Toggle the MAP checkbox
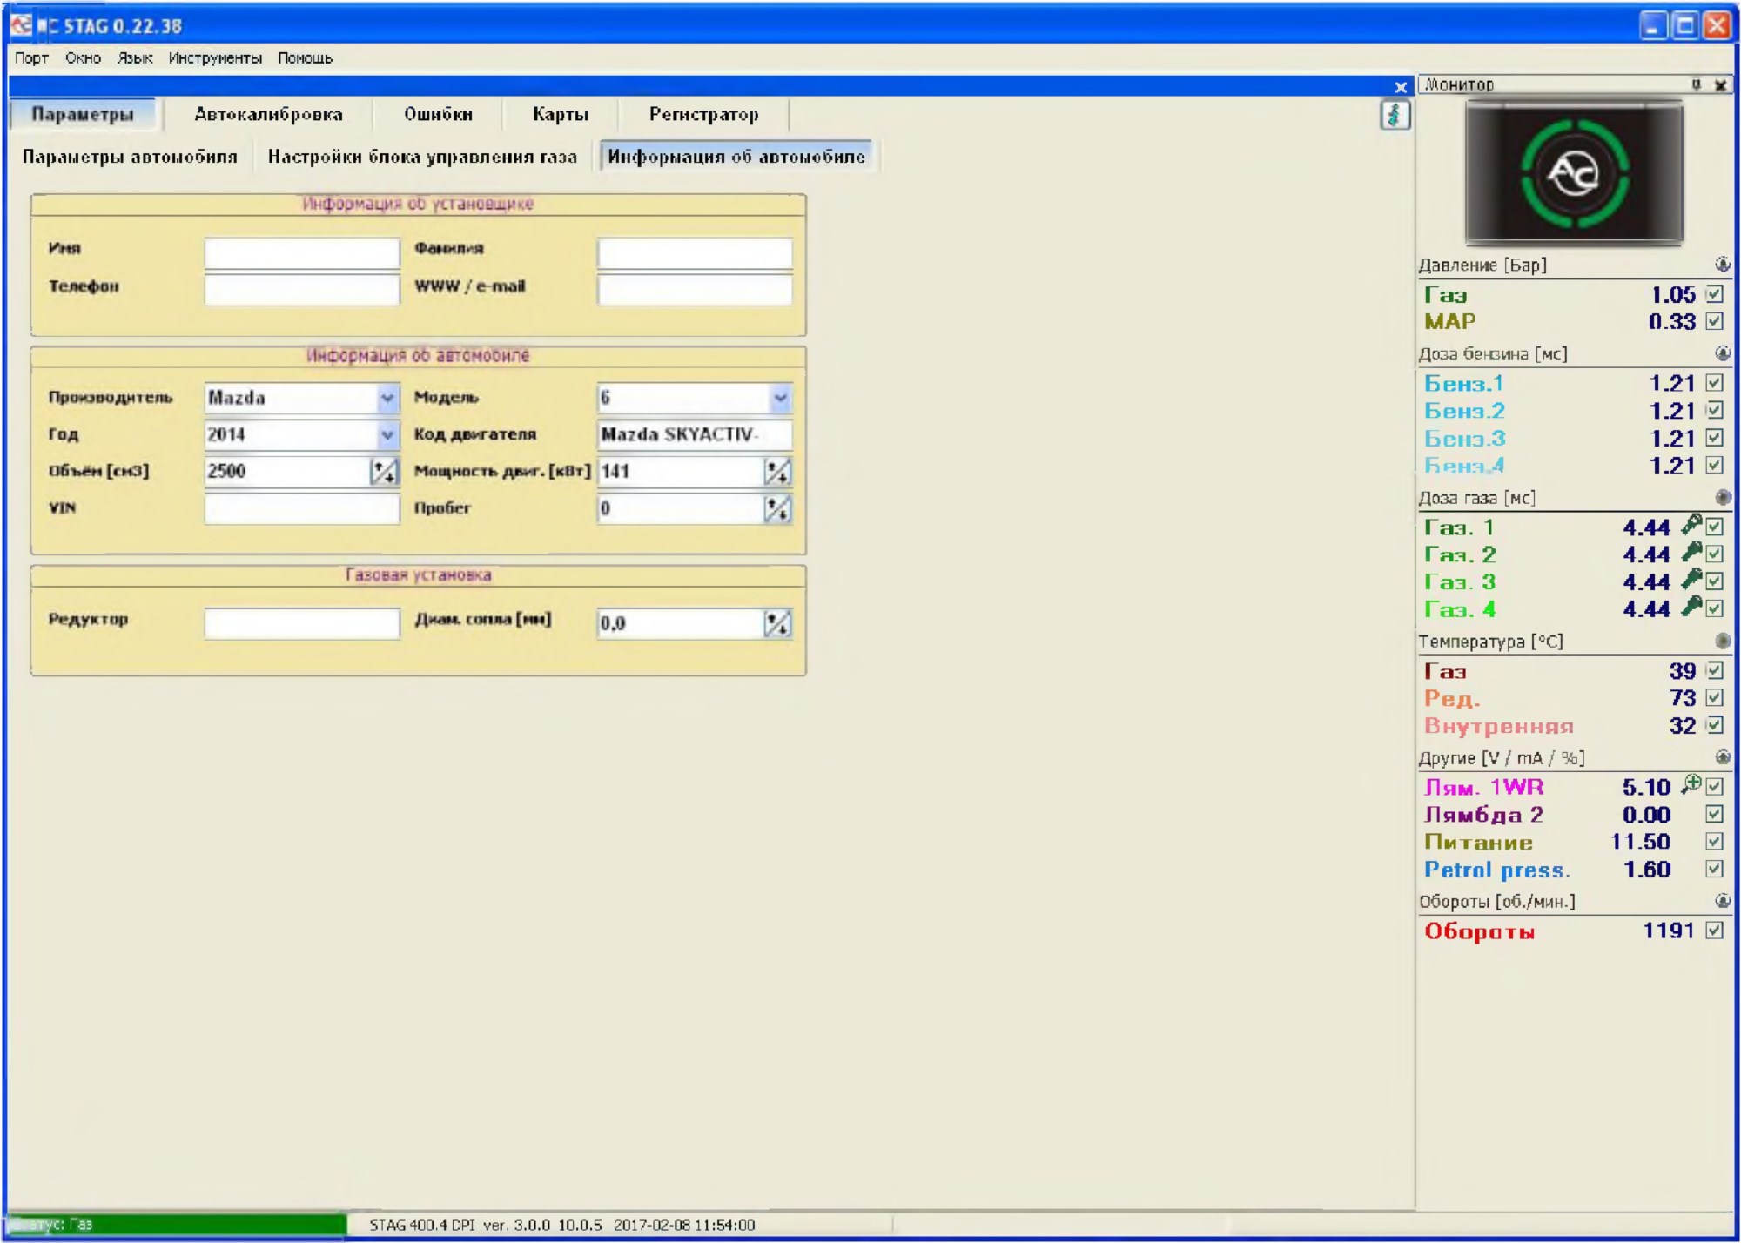 point(1714,321)
